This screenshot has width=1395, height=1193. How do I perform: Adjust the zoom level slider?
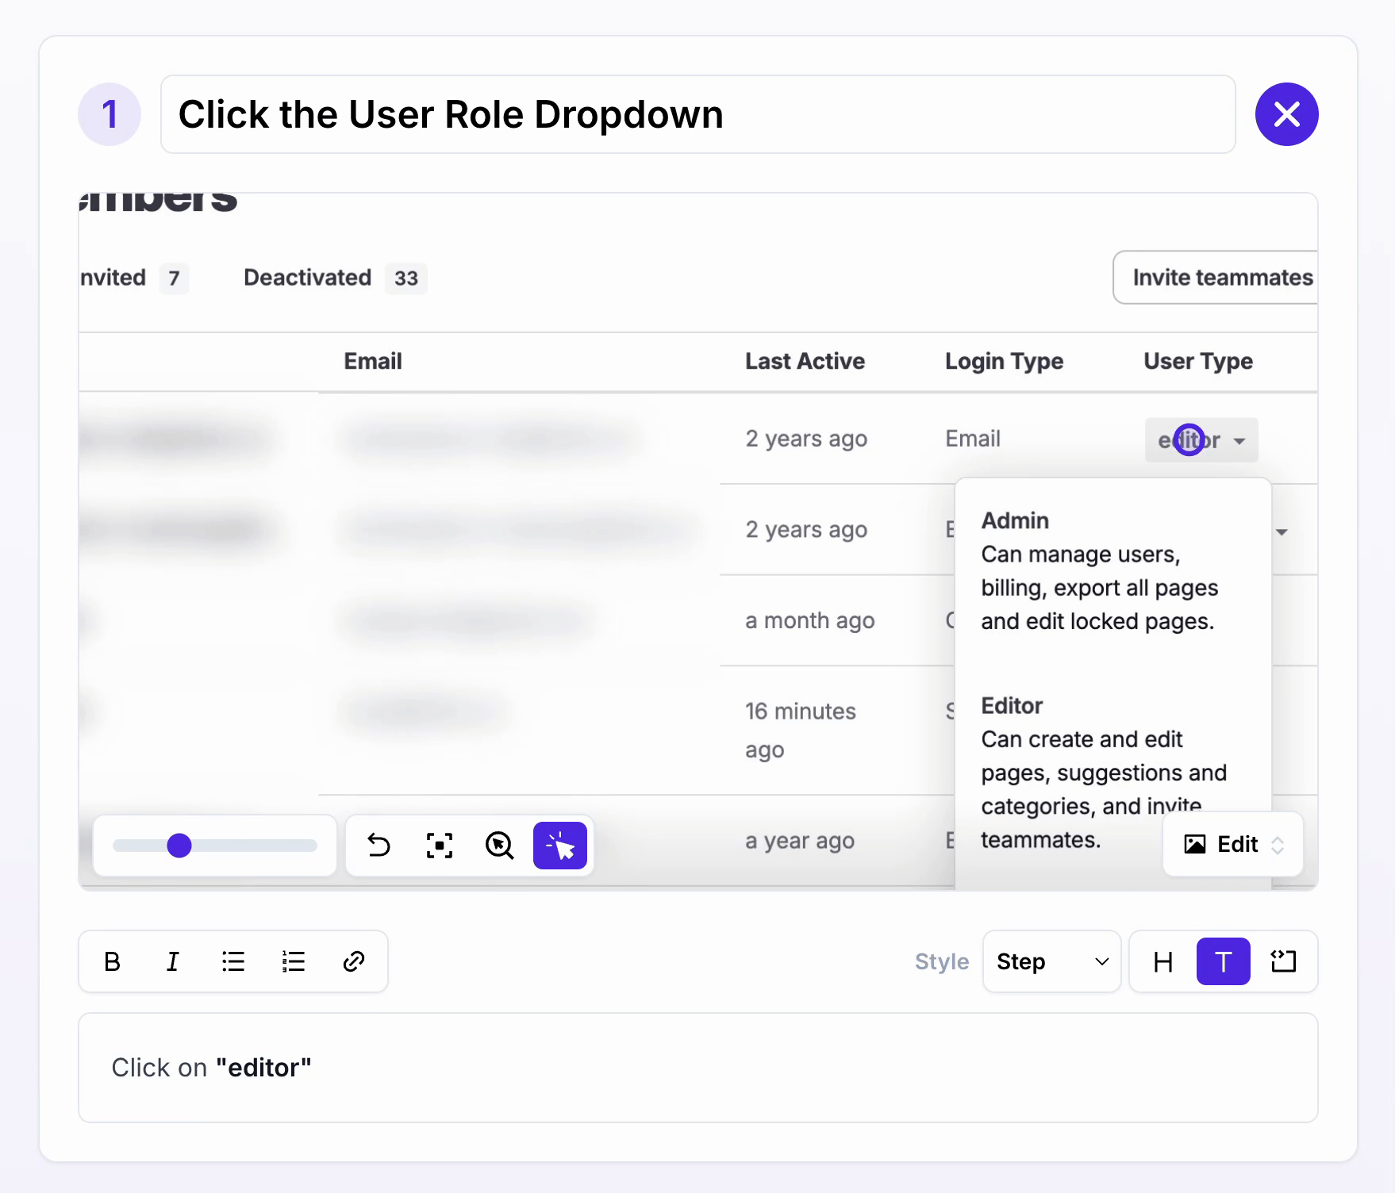coord(180,846)
